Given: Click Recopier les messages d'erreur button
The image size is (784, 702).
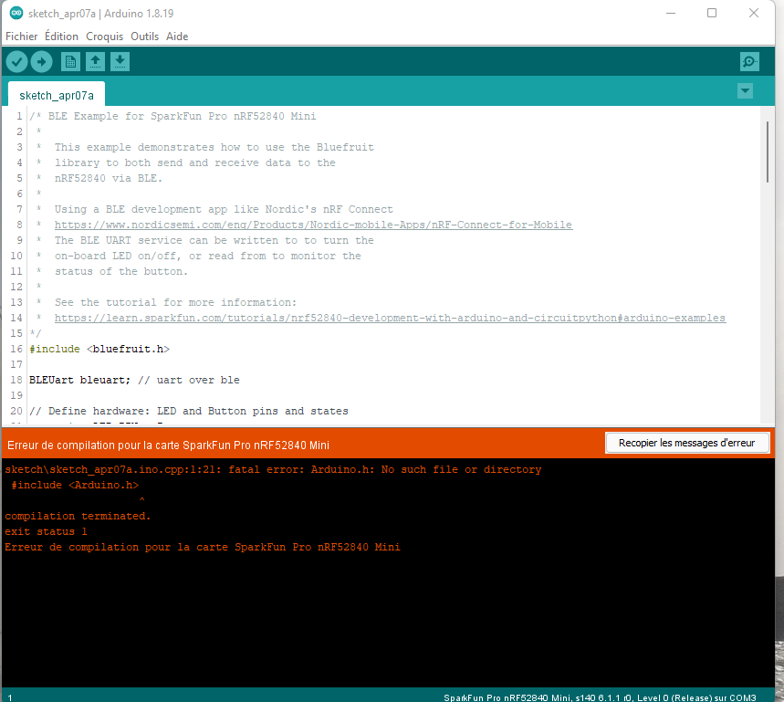Looking at the screenshot, I should (x=686, y=443).
